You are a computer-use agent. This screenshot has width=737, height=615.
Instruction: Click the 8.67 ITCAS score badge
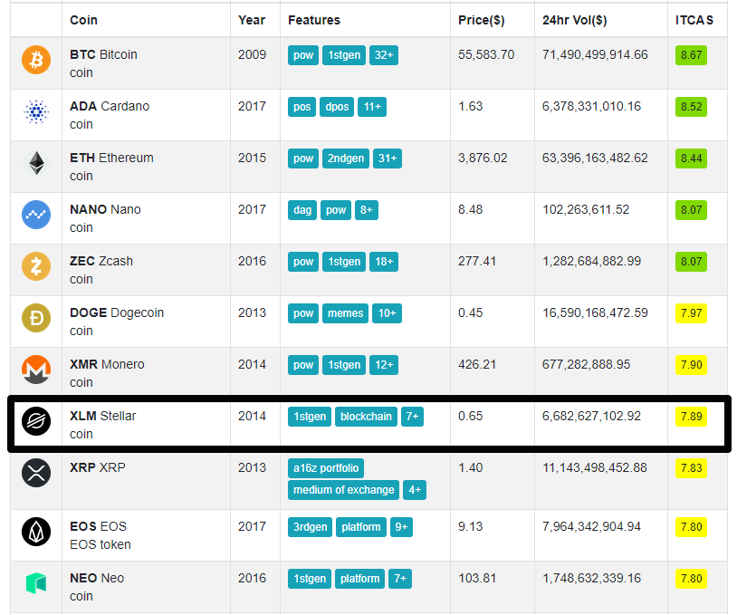691,55
